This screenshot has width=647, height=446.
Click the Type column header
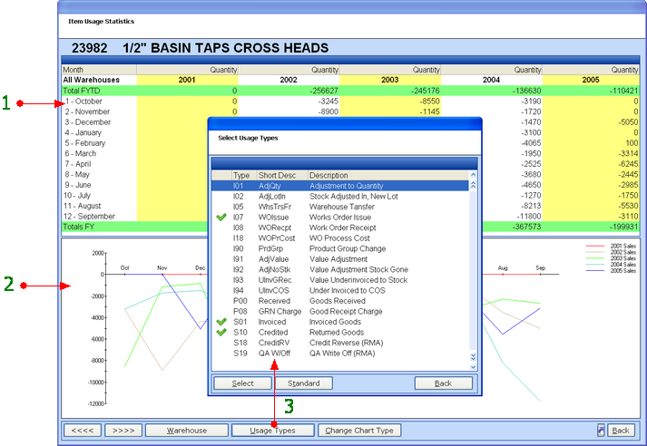244,175
